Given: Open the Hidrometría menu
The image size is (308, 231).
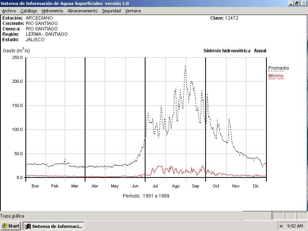Looking at the screenshot, I should click(52, 11).
